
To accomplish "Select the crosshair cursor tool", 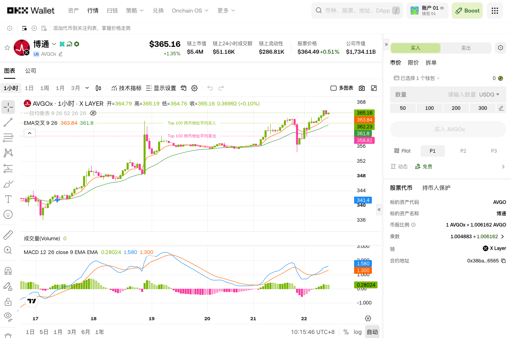I will [x=8, y=107].
